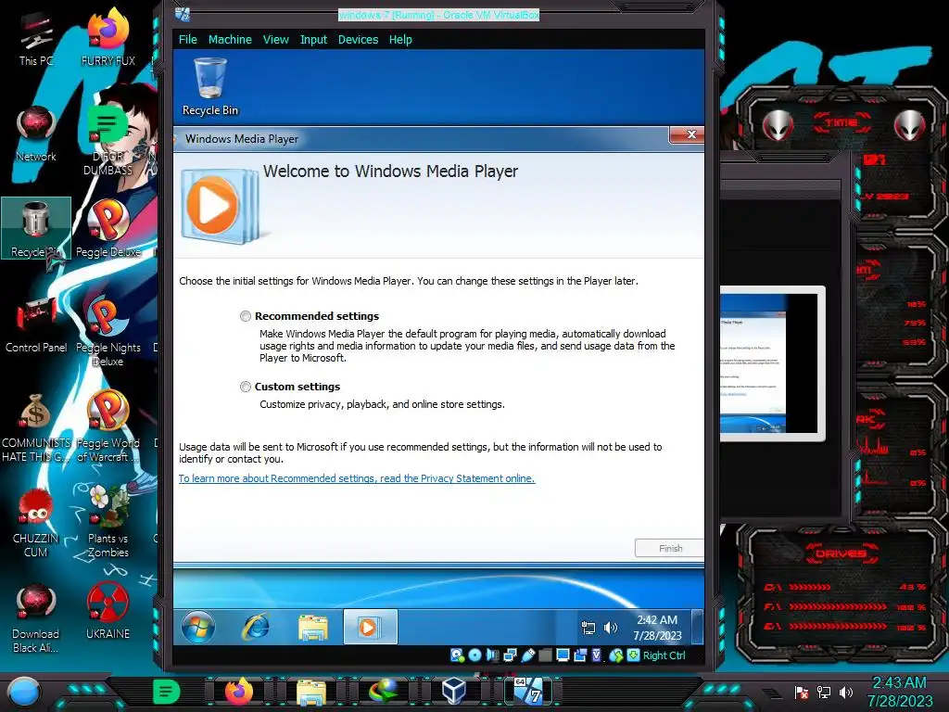Open the VirtualBox Devices menu
Viewport: 949px width, 712px height.
click(358, 39)
